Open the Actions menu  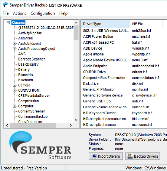point(20,13)
